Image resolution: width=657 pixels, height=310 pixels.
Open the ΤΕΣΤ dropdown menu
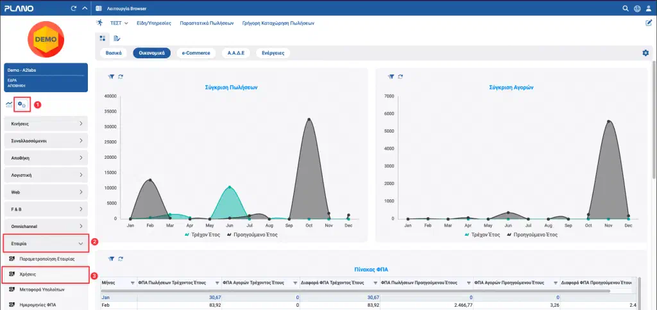(119, 23)
